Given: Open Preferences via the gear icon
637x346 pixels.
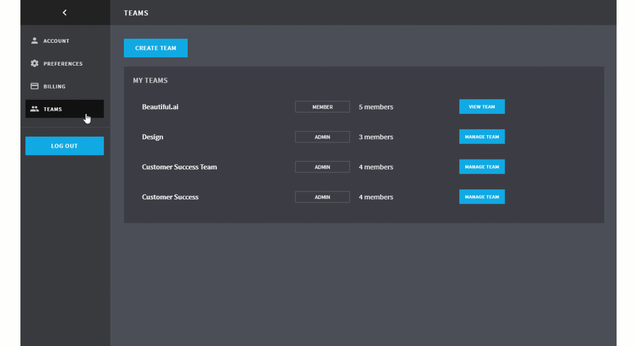Looking at the screenshot, I should click(x=34, y=64).
